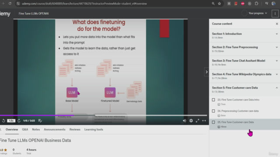Image resolution: width=280 pixels, height=157 pixels.
Task: Check lecture 25 Fine Tune Customer care Data
Action: point(213,122)
